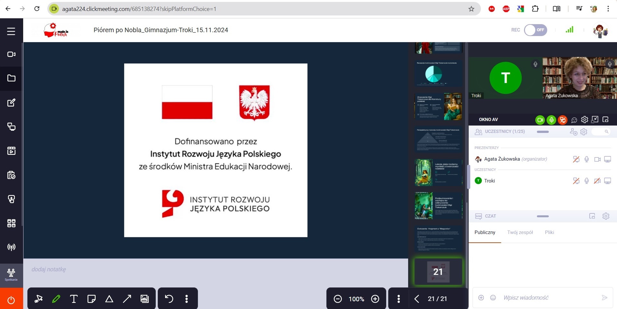617x309 pixels.
Task: Open the layout grid sidebar icon
Action: tap(11, 223)
